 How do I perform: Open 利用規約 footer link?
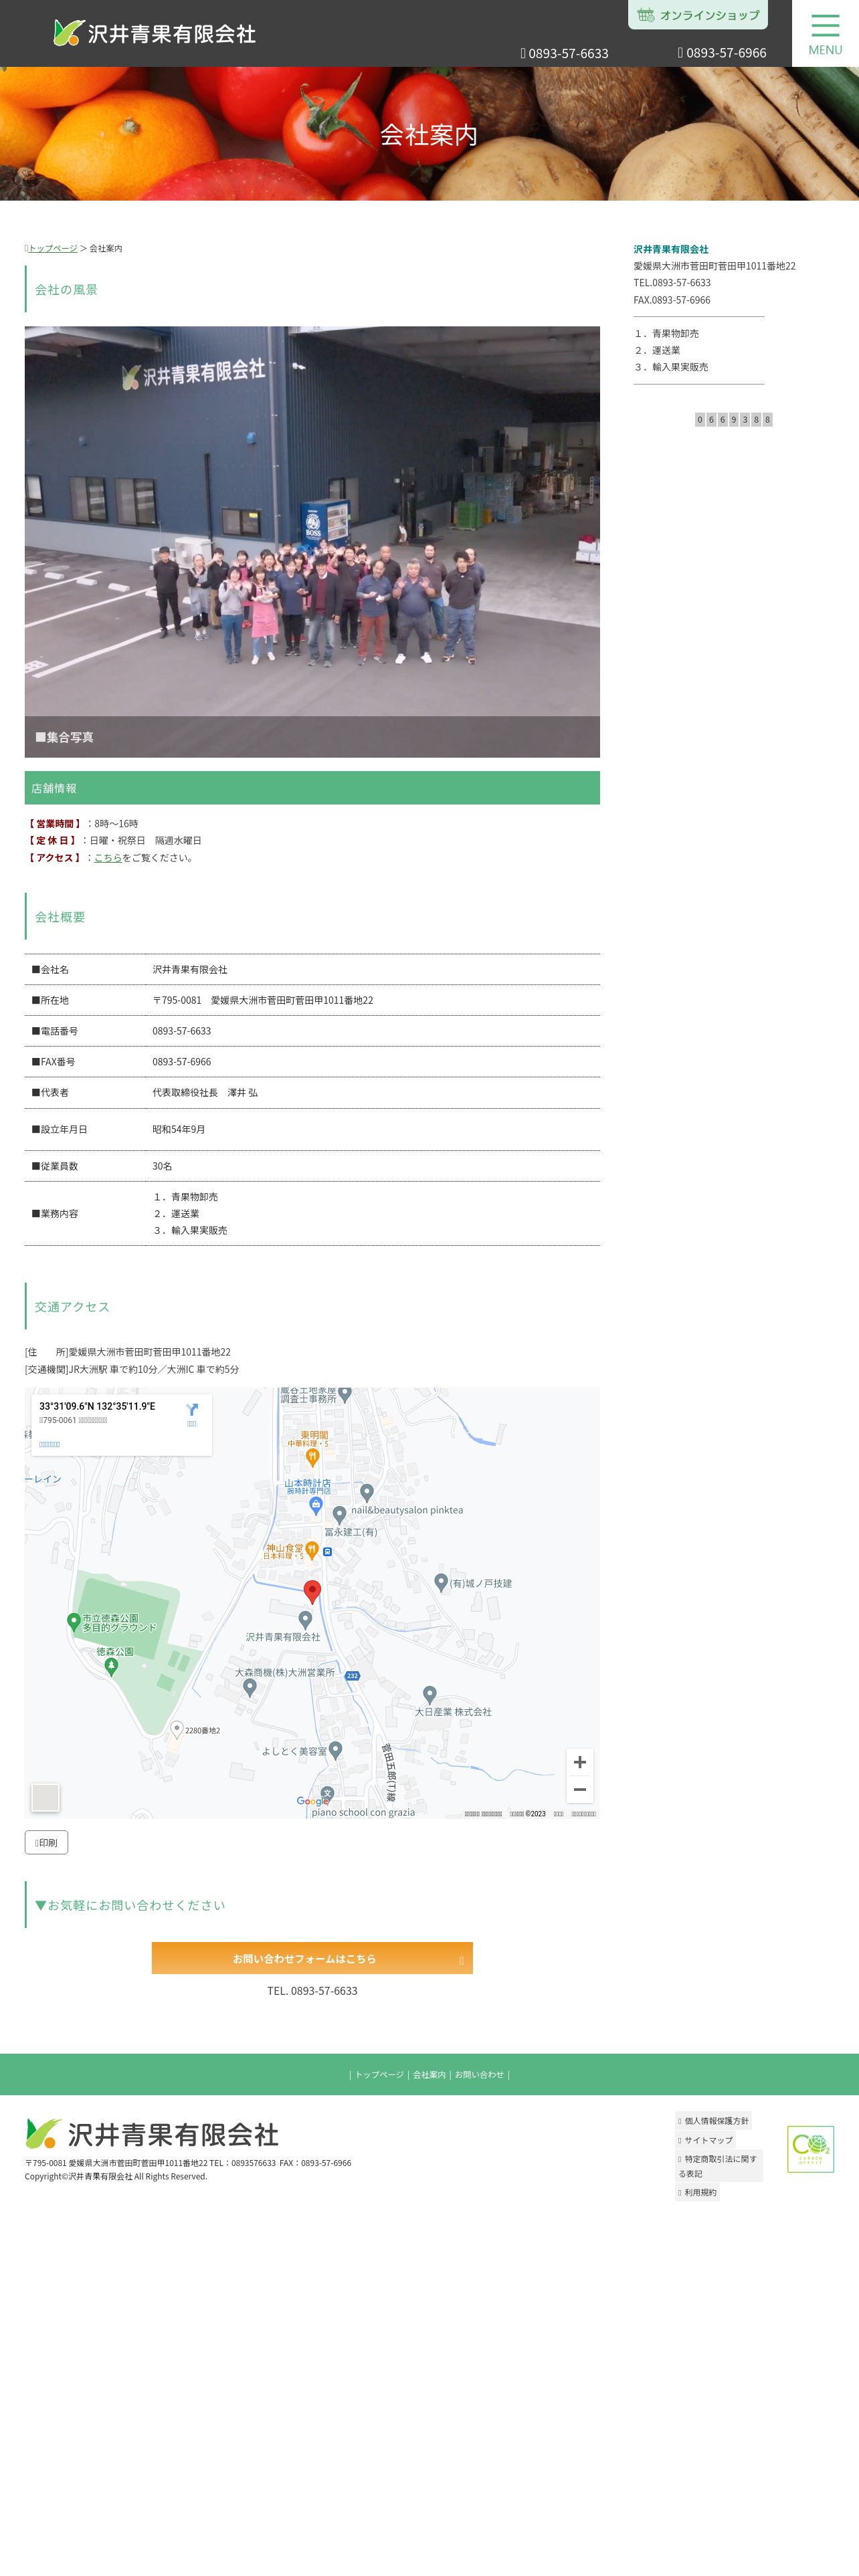click(x=697, y=2192)
